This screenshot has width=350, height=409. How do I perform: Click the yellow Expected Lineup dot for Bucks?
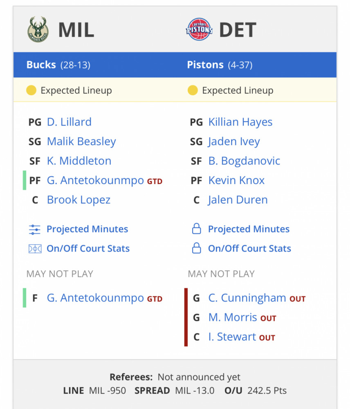(31, 90)
